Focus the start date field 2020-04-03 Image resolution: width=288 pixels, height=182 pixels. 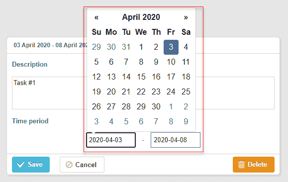point(111,140)
